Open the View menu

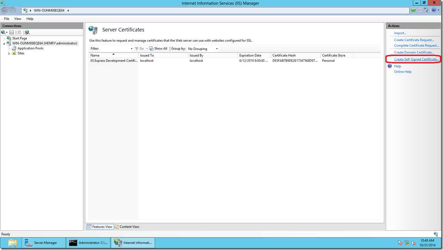pos(18,18)
